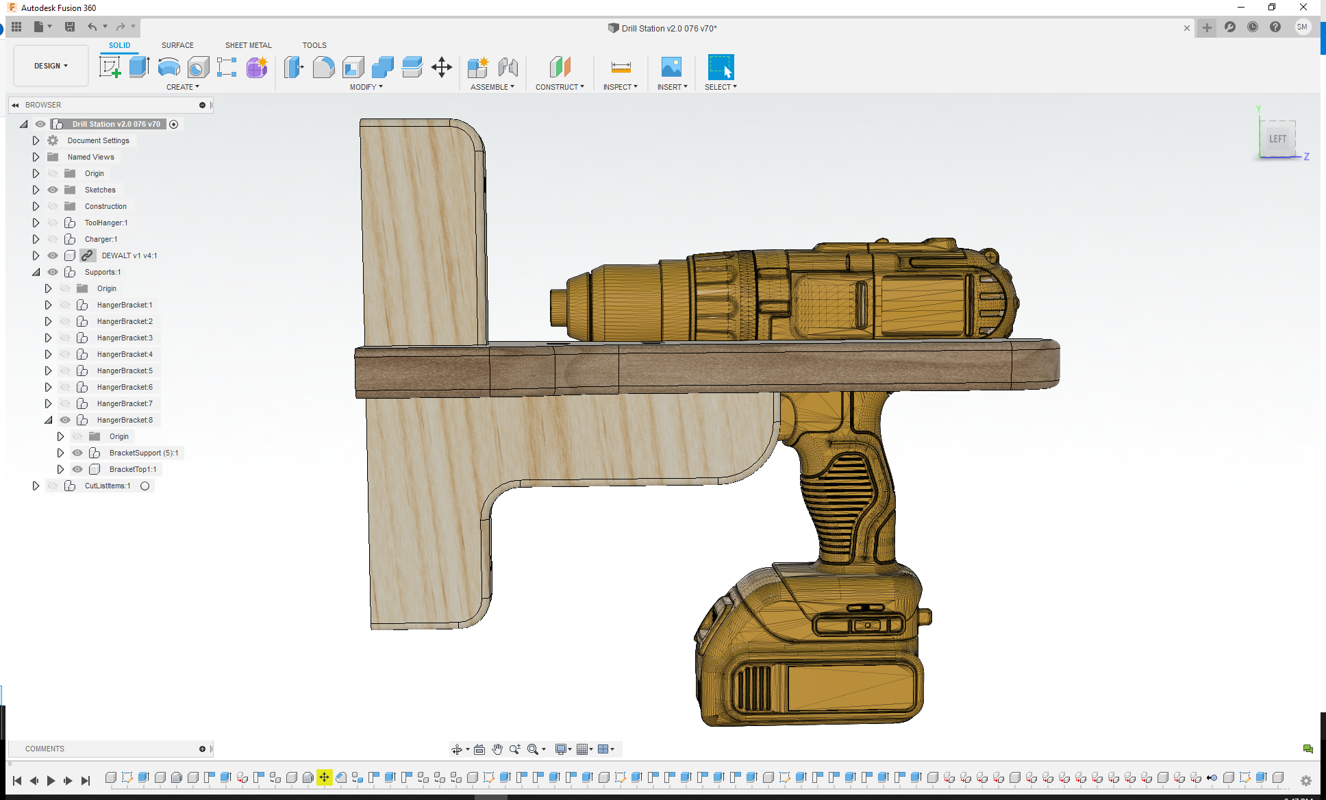The height and width of the screenshot is (800, 1326).
Task: Click the Add Comments button
Action: coord(202,749)
